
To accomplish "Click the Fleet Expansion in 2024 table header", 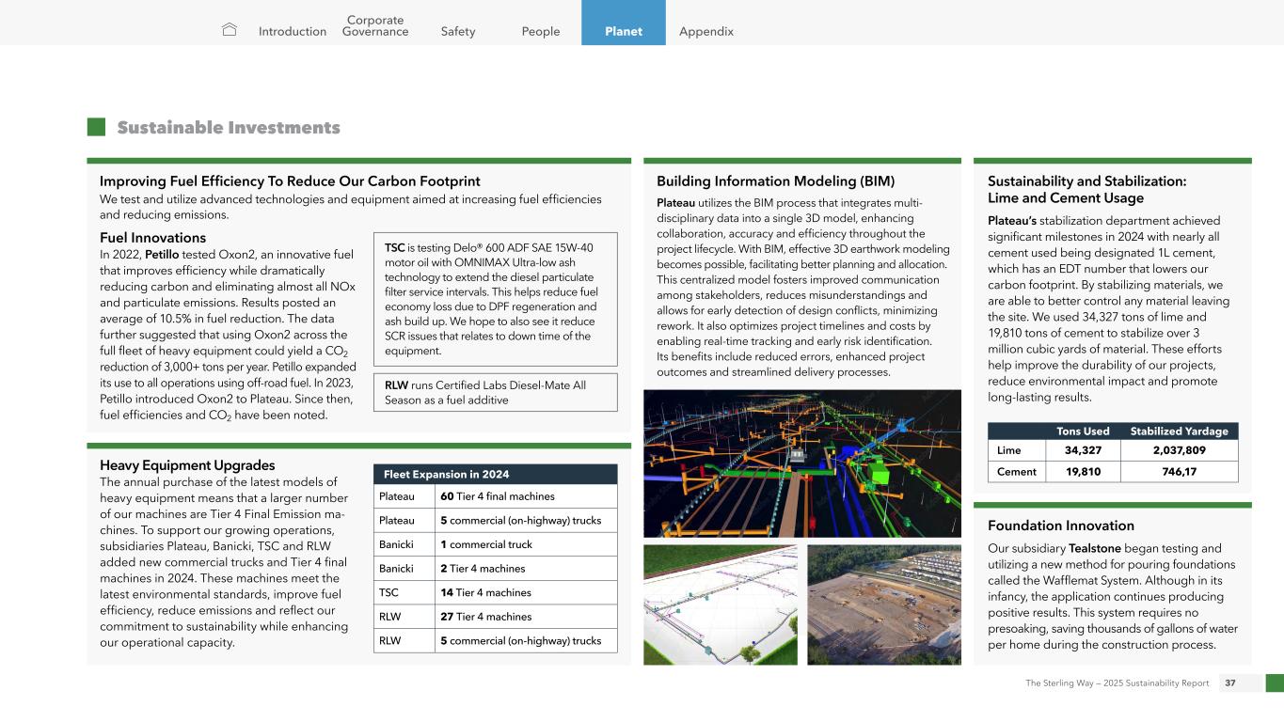I will click(495, 474).
